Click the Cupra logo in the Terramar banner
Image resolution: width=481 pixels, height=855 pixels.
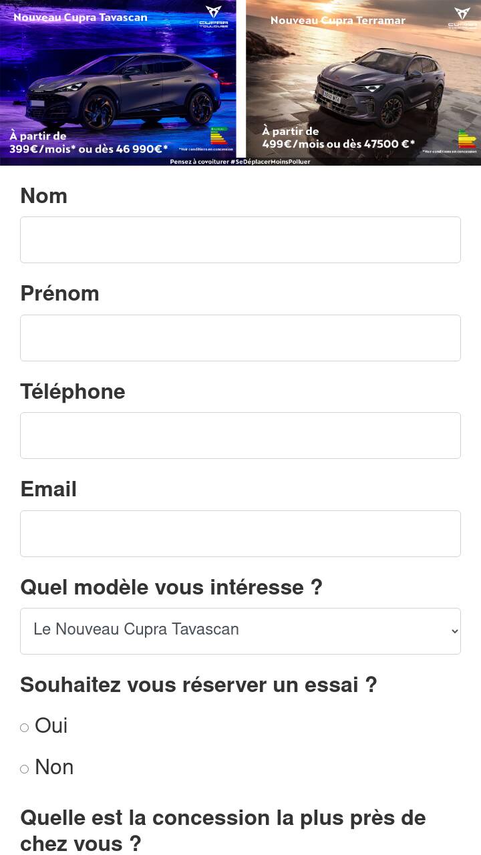pos(462,17)
